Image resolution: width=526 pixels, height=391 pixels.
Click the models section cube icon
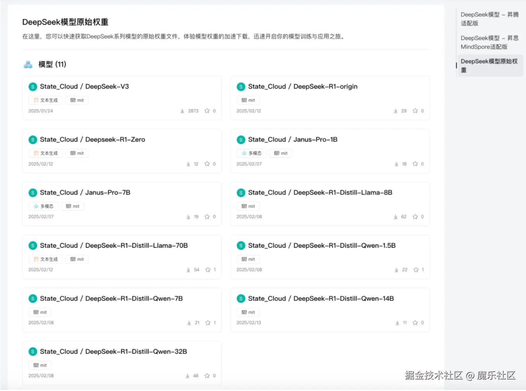pos(28,64)
